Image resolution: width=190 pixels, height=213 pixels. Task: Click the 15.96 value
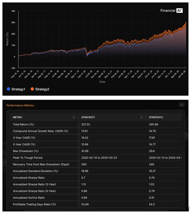click(85, 144)
